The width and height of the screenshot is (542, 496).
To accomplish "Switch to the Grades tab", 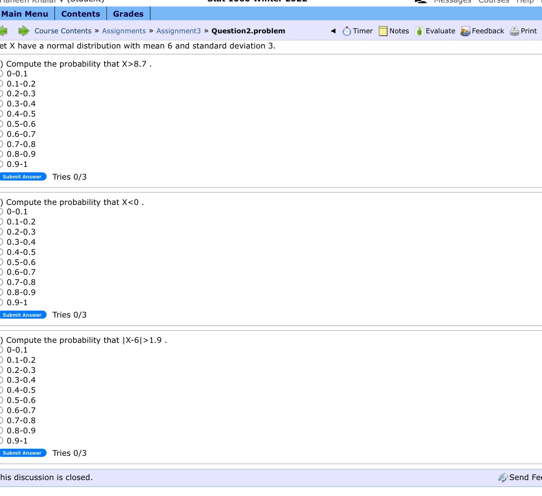I will pos(128,14).
